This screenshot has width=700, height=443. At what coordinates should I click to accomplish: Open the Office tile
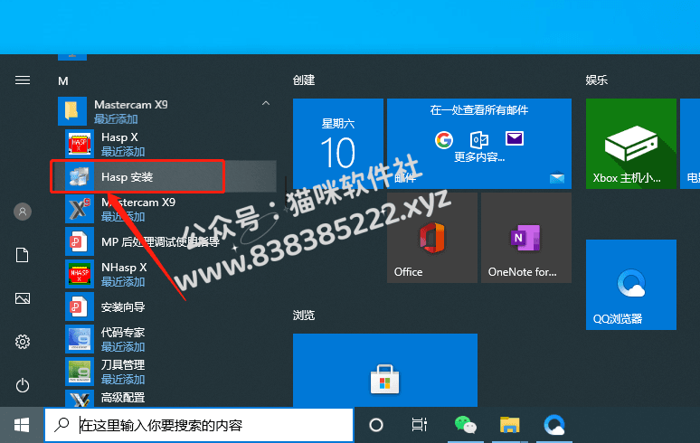point(431,238)
